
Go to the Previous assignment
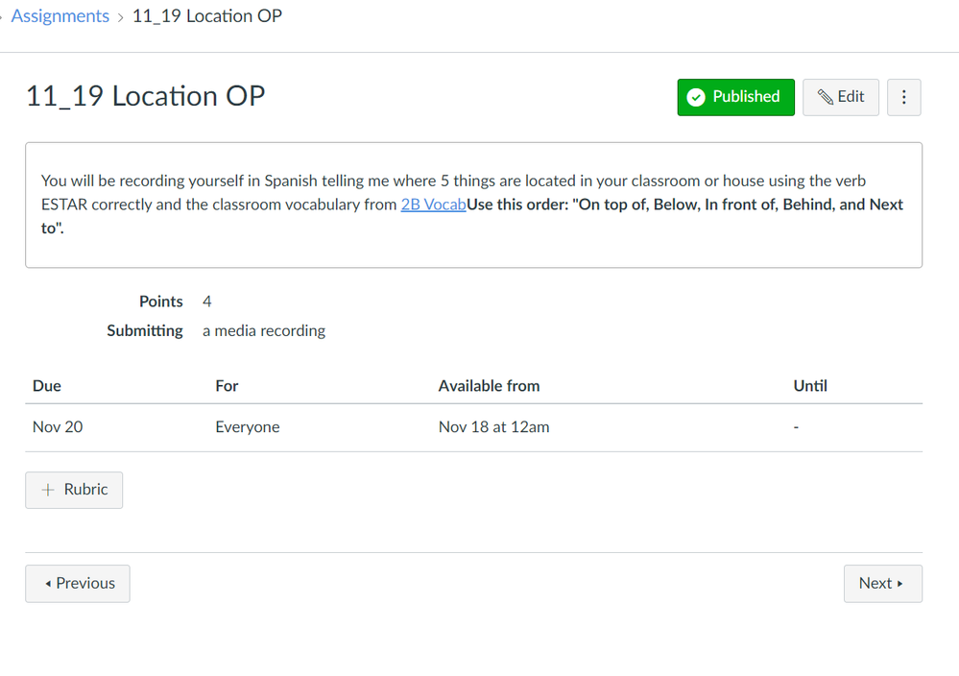(78, 584)
